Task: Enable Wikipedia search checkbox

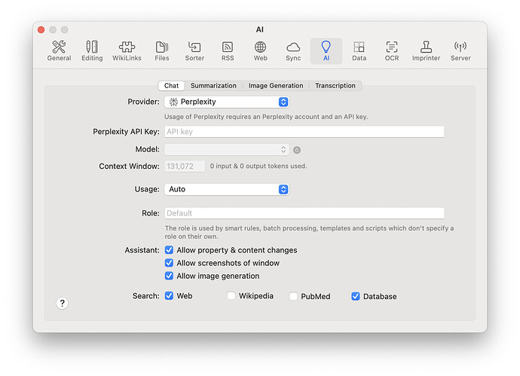Action: click(231, 296)
